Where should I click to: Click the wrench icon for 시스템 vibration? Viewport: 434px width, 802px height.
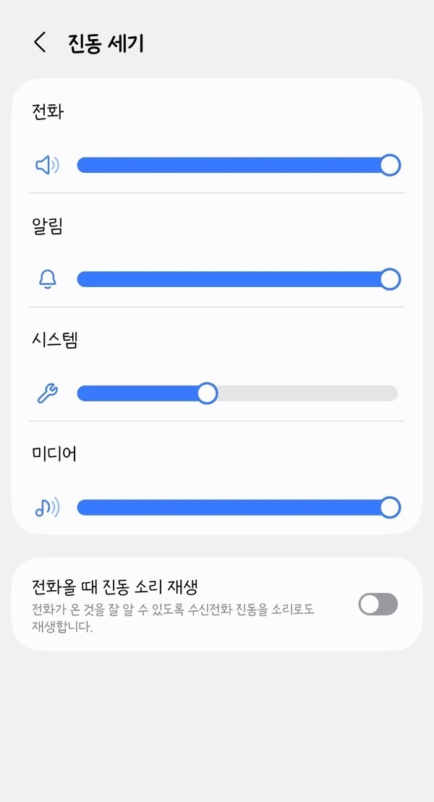click(47, 393)
